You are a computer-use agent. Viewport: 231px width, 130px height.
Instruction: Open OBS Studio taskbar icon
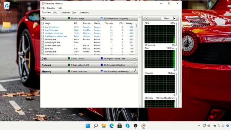point(135,126)
